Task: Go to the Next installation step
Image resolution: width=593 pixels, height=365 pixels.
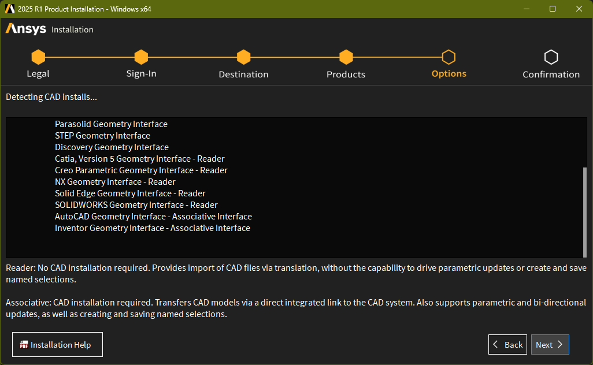Action: coord(550,345)
